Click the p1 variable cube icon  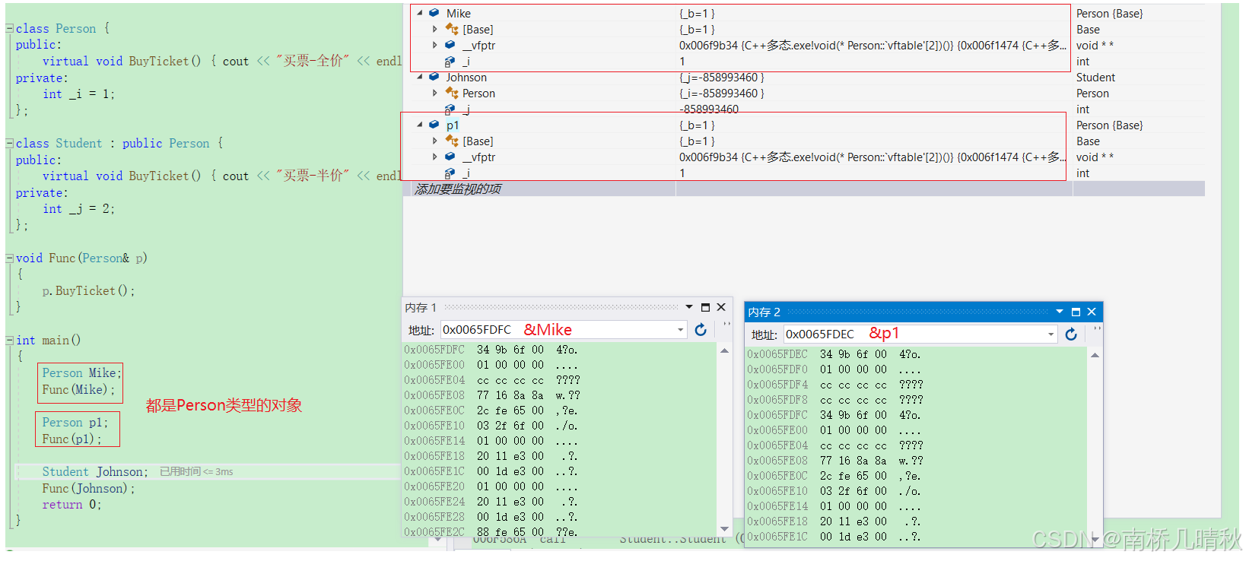click(x=434, y=125)
